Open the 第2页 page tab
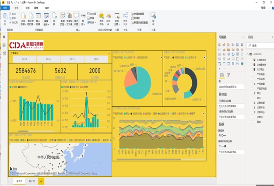The image size is (274, 186). click(32, 181)
